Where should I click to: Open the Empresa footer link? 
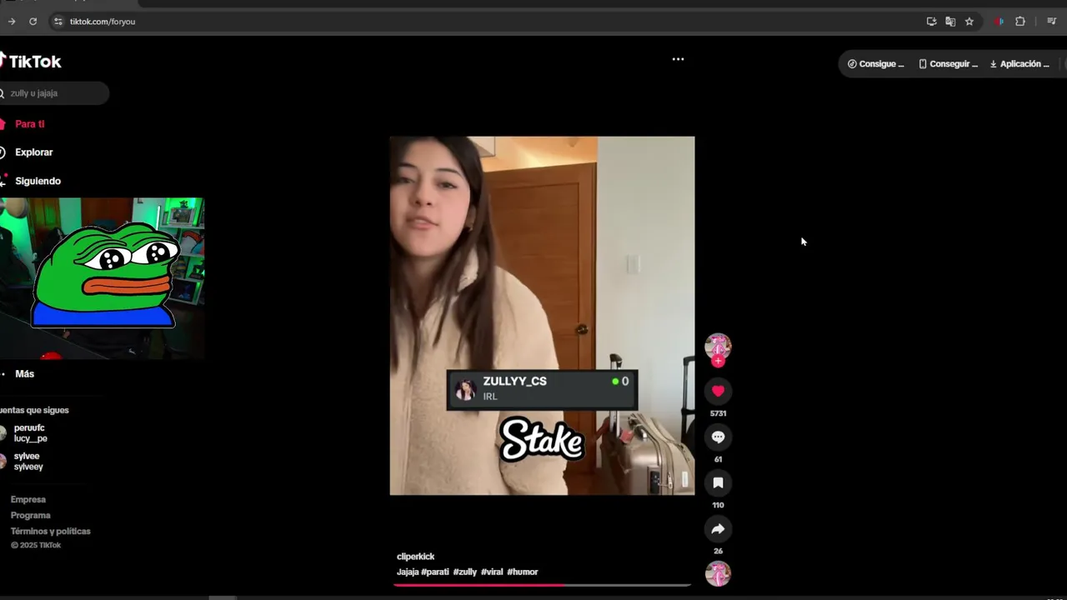pyautogui.click(x=28, y=500)
